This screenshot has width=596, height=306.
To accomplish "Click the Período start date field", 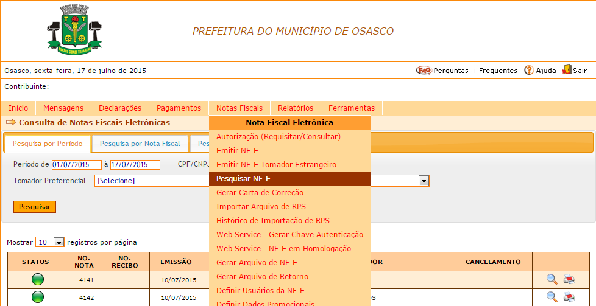I will pyautogui.click(x=76, y=165).
